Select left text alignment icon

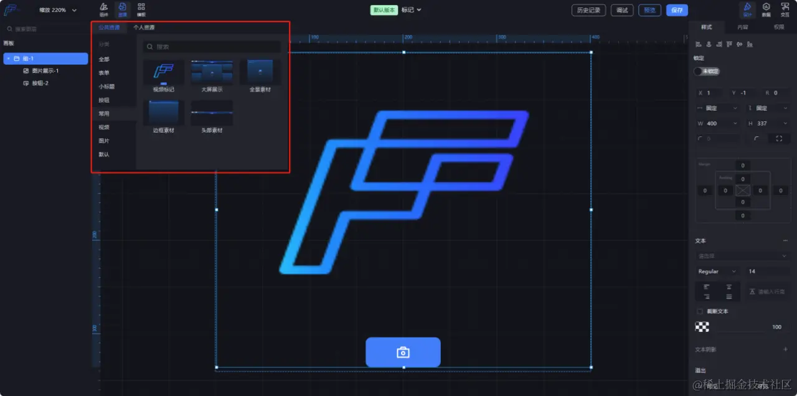706,287
